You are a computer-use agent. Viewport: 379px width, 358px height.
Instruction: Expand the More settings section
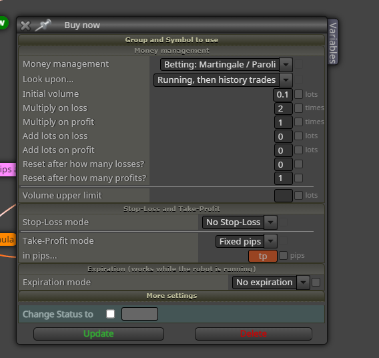point(171,296)
